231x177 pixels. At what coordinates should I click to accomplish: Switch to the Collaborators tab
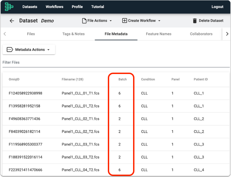coord(201,34)
